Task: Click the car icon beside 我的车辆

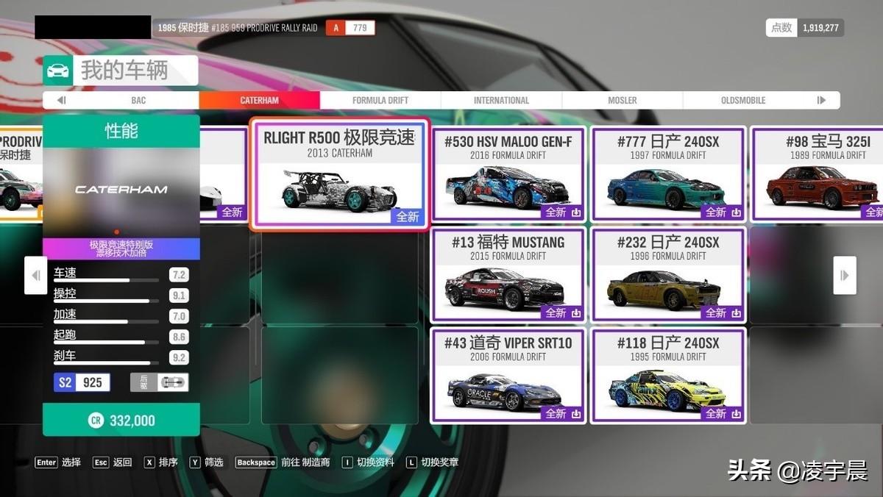Action: (x=58, y=71)
